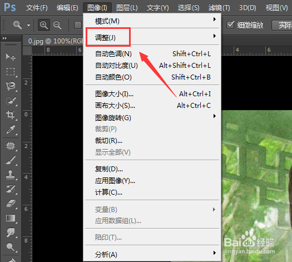The image size is (292, 262).
Task: Open the 3D(D) menu
Action: 248,8
